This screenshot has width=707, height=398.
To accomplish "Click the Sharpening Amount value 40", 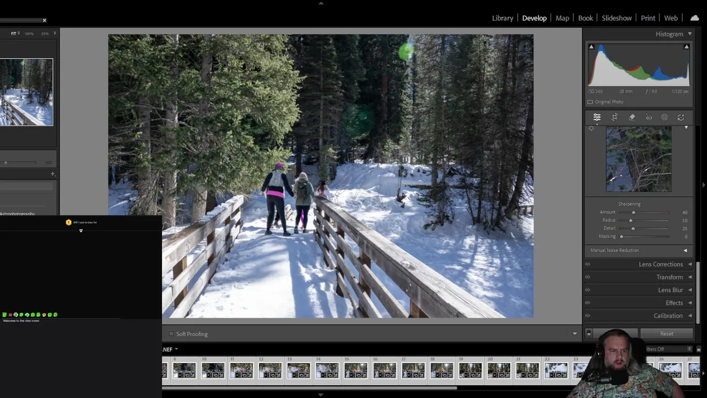I will click(x=685, y=212).
